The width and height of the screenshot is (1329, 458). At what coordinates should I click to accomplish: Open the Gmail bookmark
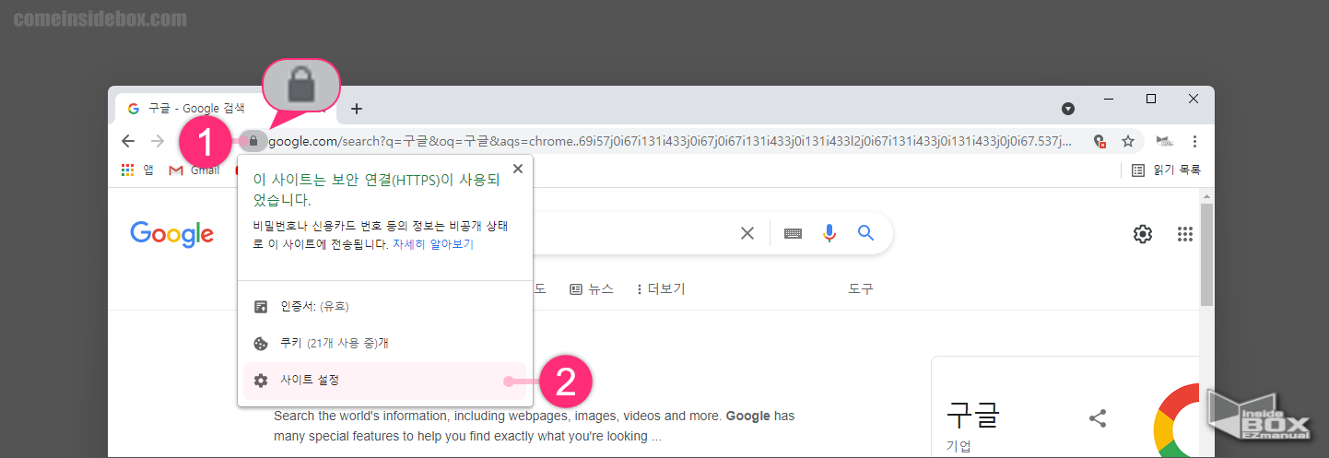click(194, 170)
